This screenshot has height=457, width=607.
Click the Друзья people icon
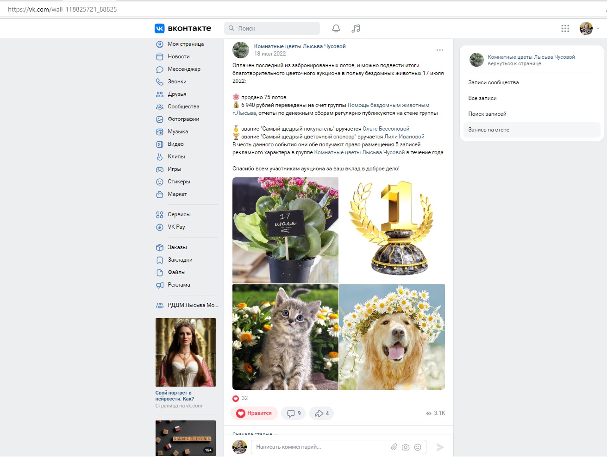160,94
